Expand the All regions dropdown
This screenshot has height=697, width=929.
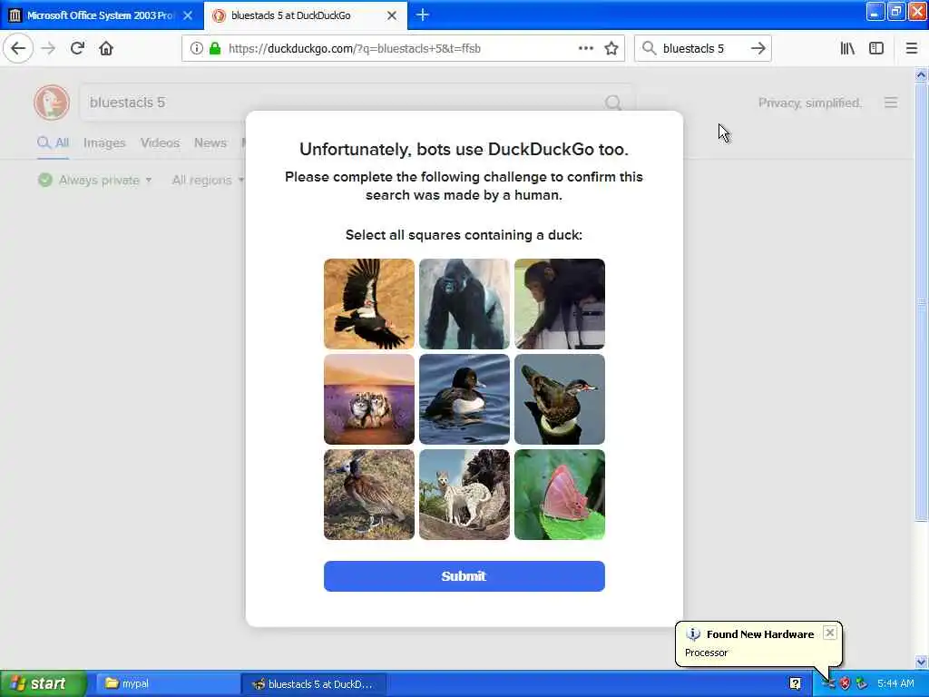(x=208, y=180)
